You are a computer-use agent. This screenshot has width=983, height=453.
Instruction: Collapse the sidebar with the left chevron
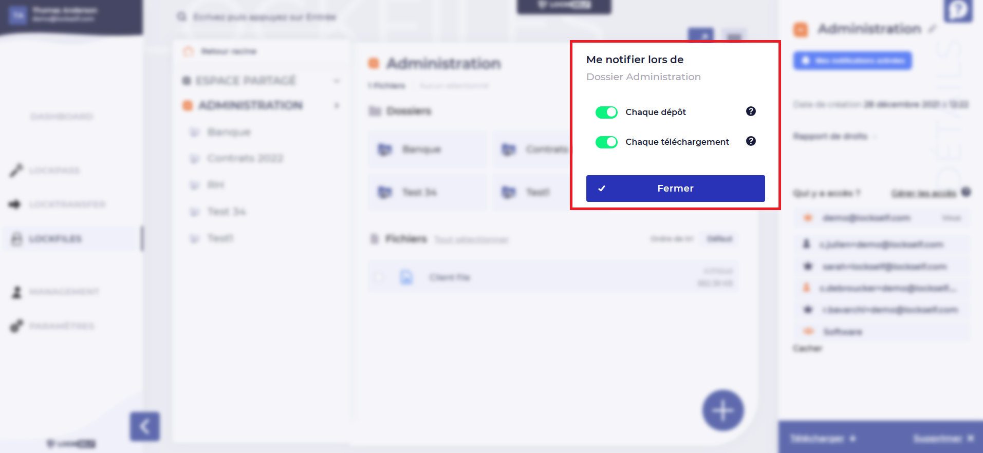click(144, 426)
